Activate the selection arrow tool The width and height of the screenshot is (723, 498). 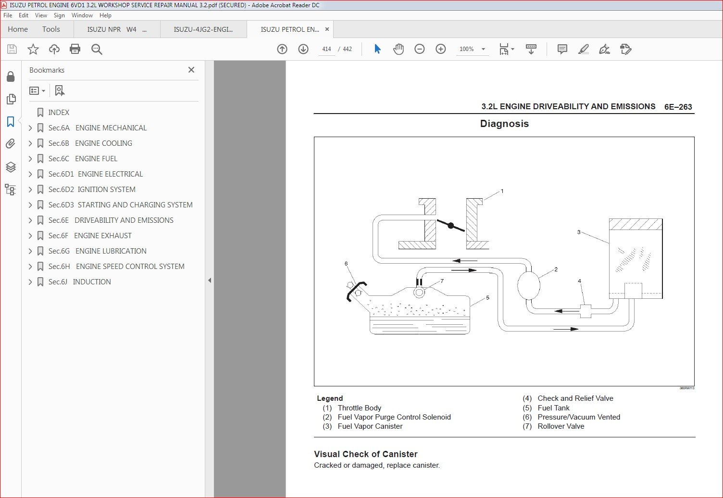coord(377,49)
